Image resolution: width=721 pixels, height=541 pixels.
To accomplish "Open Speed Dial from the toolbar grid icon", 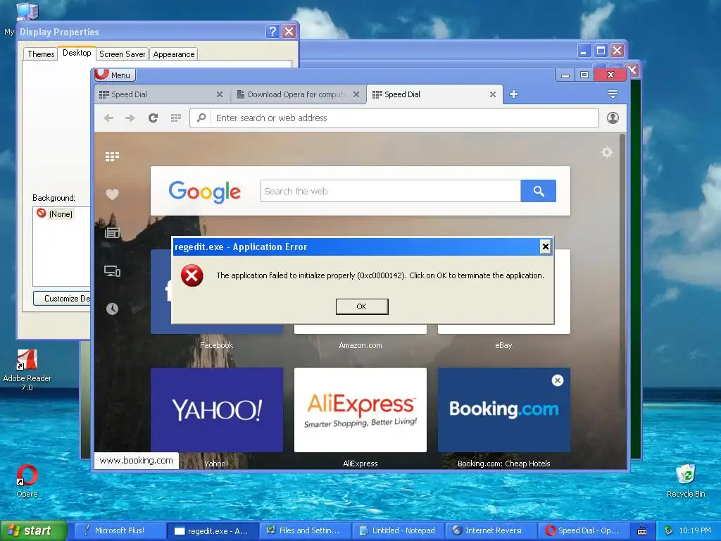I will click(x=175, y=118).
